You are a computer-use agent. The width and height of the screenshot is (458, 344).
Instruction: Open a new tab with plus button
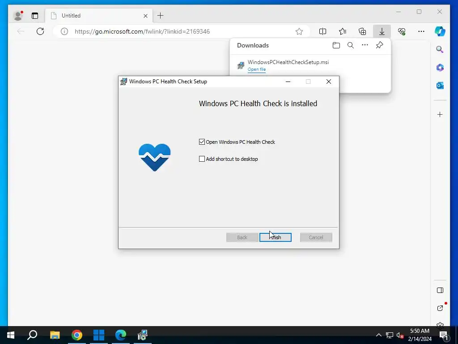[x=161, y=16]
